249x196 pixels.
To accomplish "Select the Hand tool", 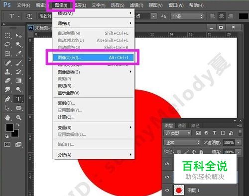I will [7, 118].
